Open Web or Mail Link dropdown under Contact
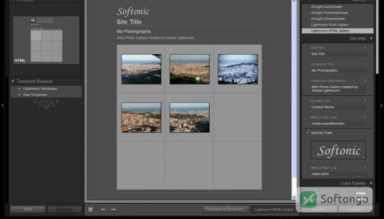The image size is (384, 219). [x=365, y=117]
